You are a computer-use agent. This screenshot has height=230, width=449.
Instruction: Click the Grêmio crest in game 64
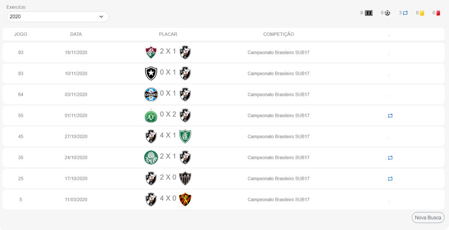(x=151, y=94)
